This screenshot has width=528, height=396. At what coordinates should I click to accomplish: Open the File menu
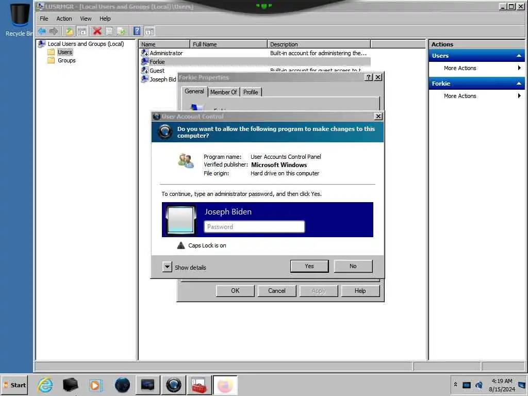[x=44, y=19]
